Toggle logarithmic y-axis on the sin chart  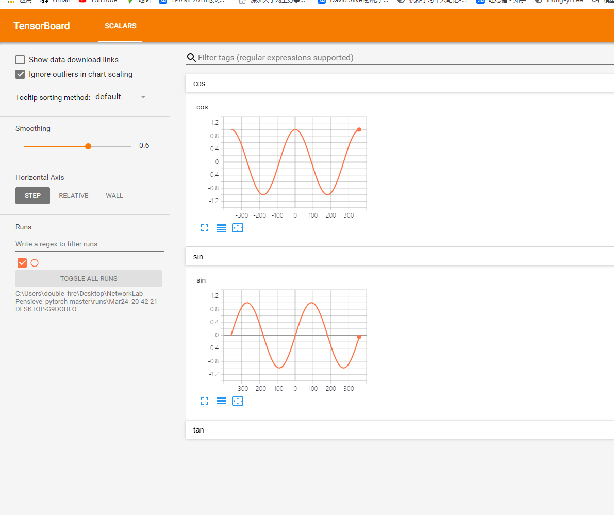(x=221, y=401)
